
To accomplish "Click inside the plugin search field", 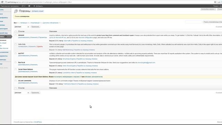I will click(x=194, y=22).
